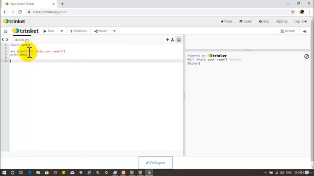
Task: Place cursor on empty line 6 of editor
Action: pos(96,61)
